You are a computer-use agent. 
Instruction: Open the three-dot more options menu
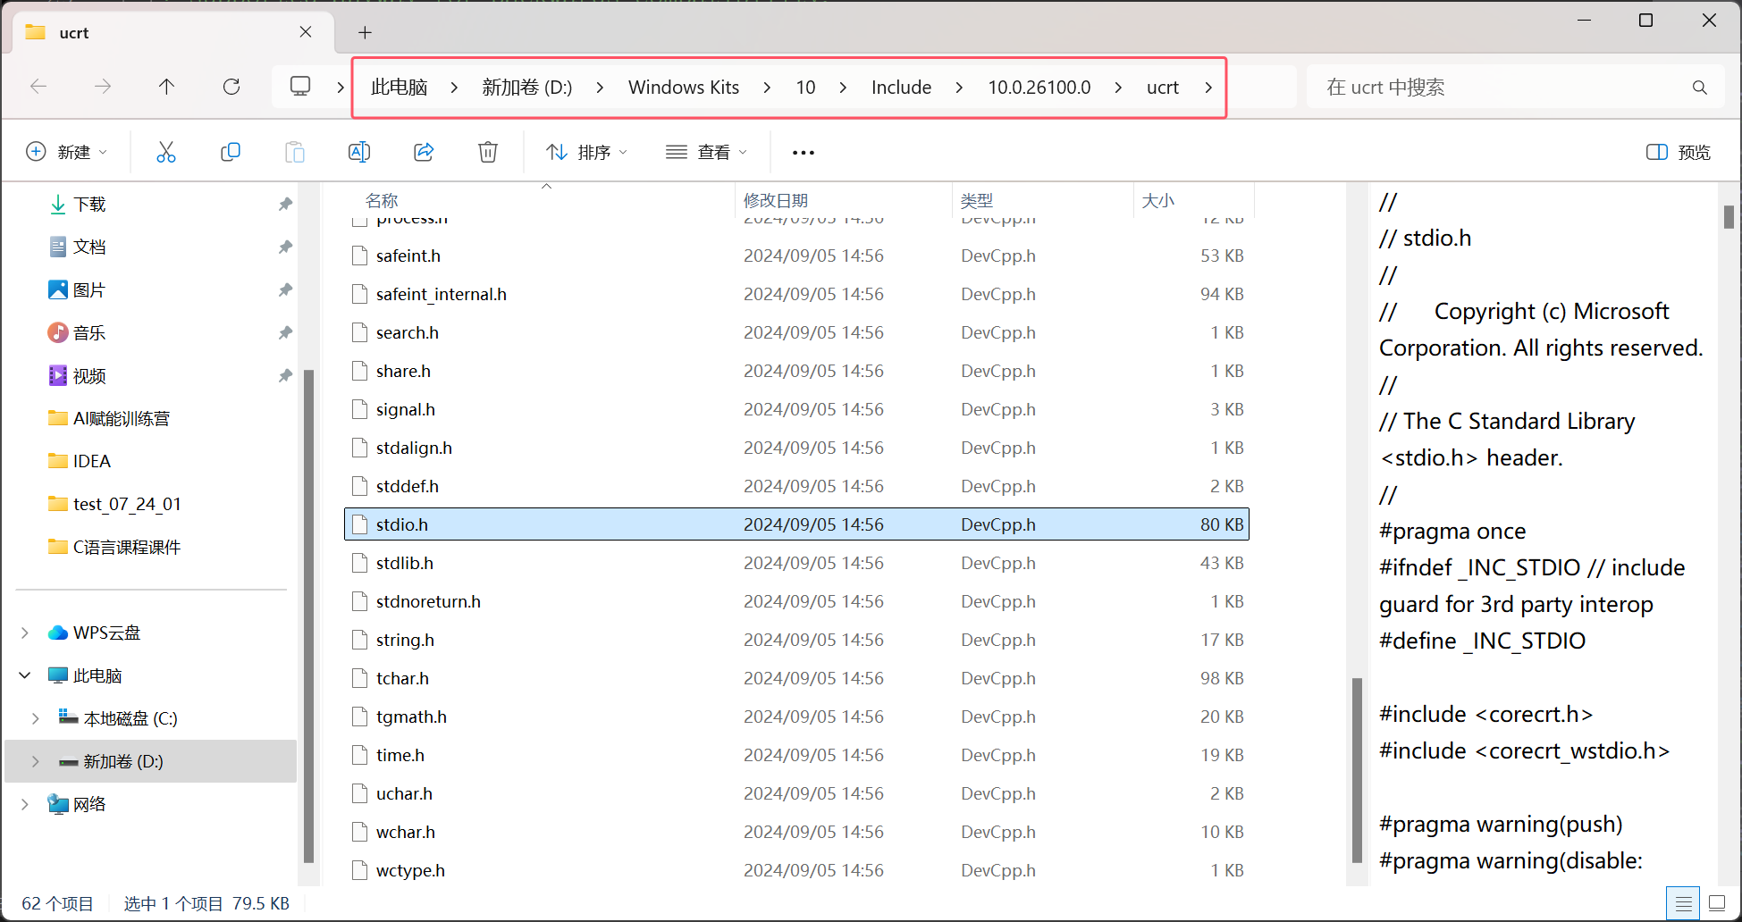804,153
